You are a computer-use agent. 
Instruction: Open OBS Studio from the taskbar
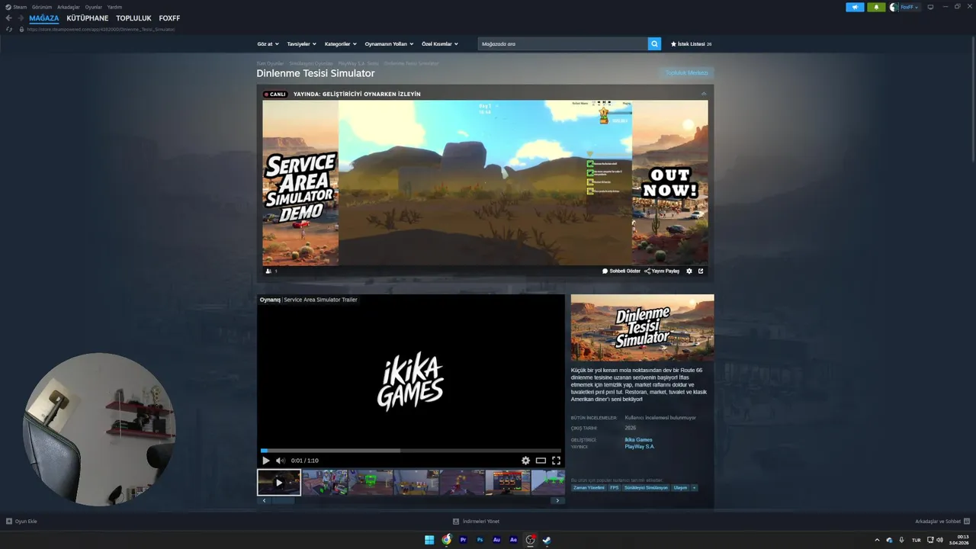530,540
